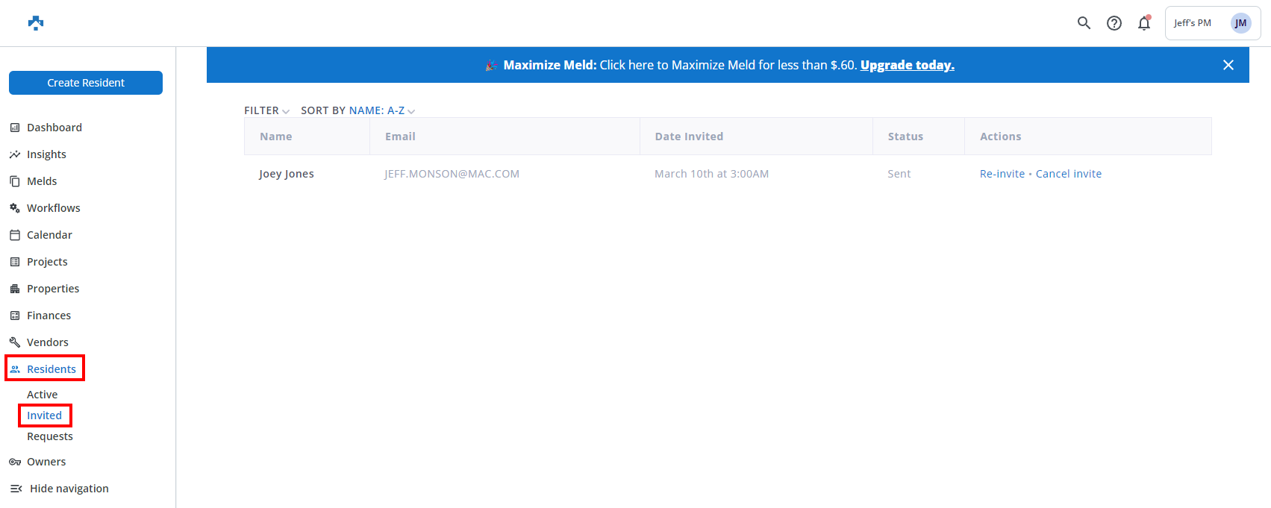Open the help question mark icon
1271x508 pixels.
[1114, 23]
